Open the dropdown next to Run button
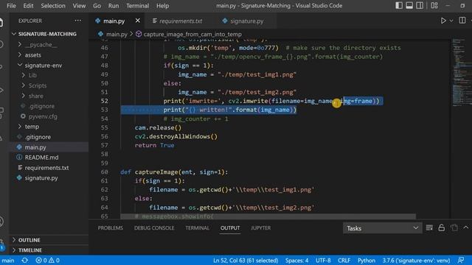 (451, 21)
